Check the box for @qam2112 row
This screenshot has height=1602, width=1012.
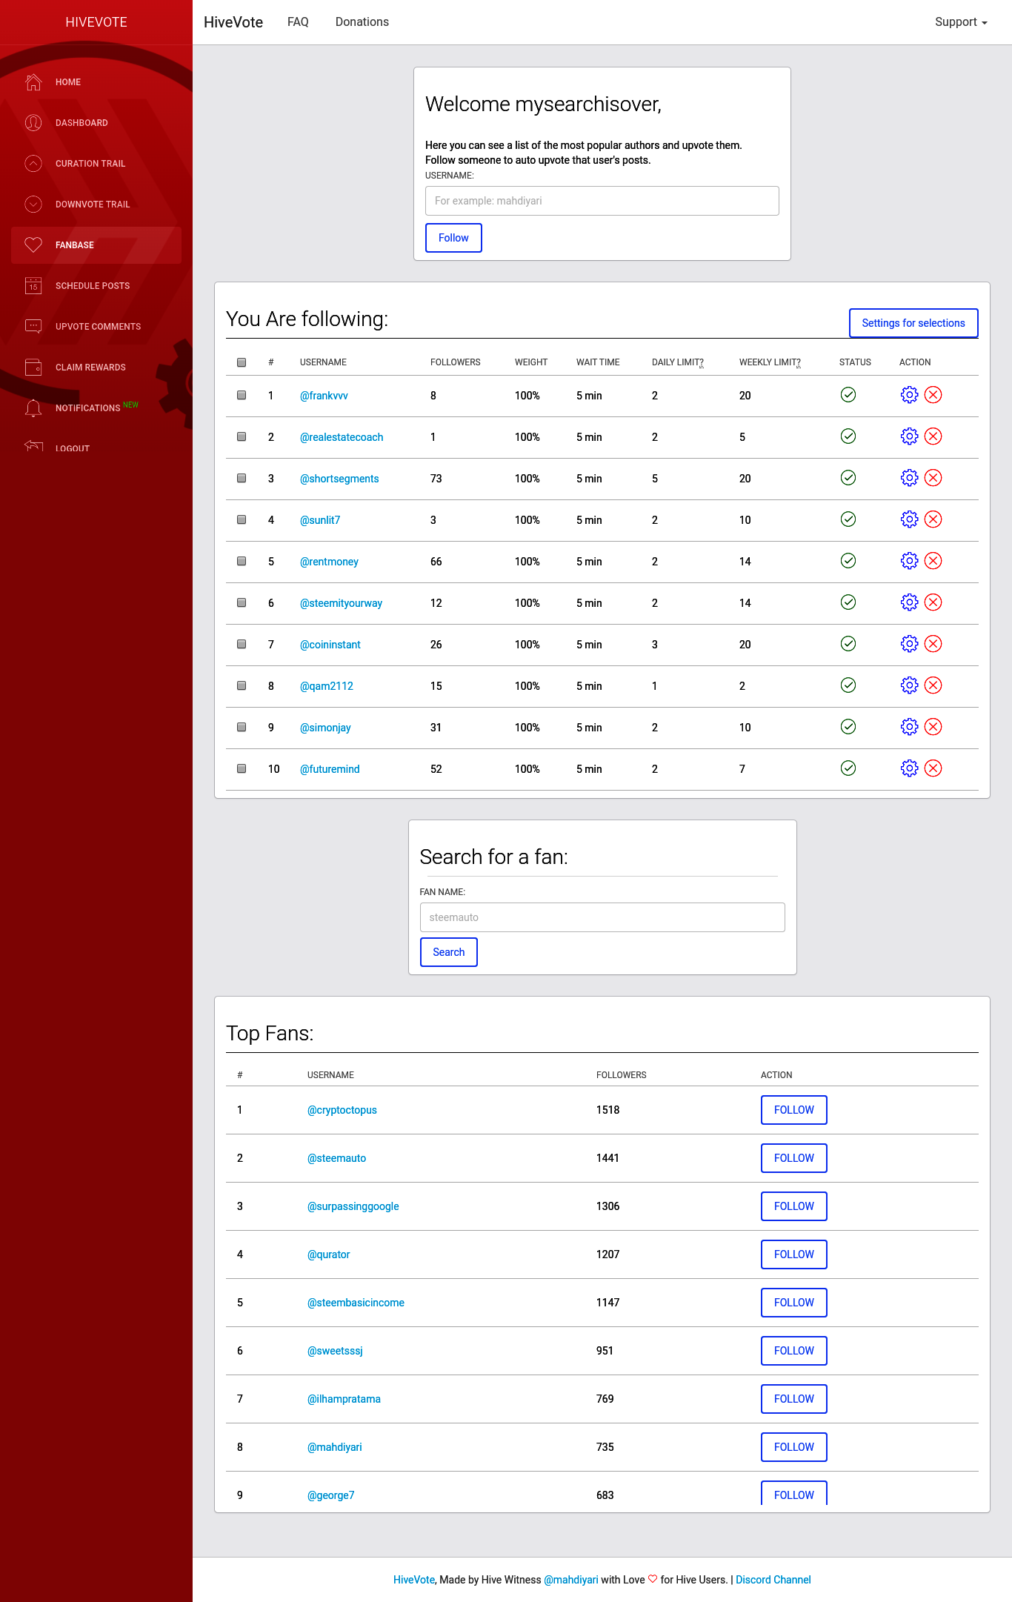(242, 685)
